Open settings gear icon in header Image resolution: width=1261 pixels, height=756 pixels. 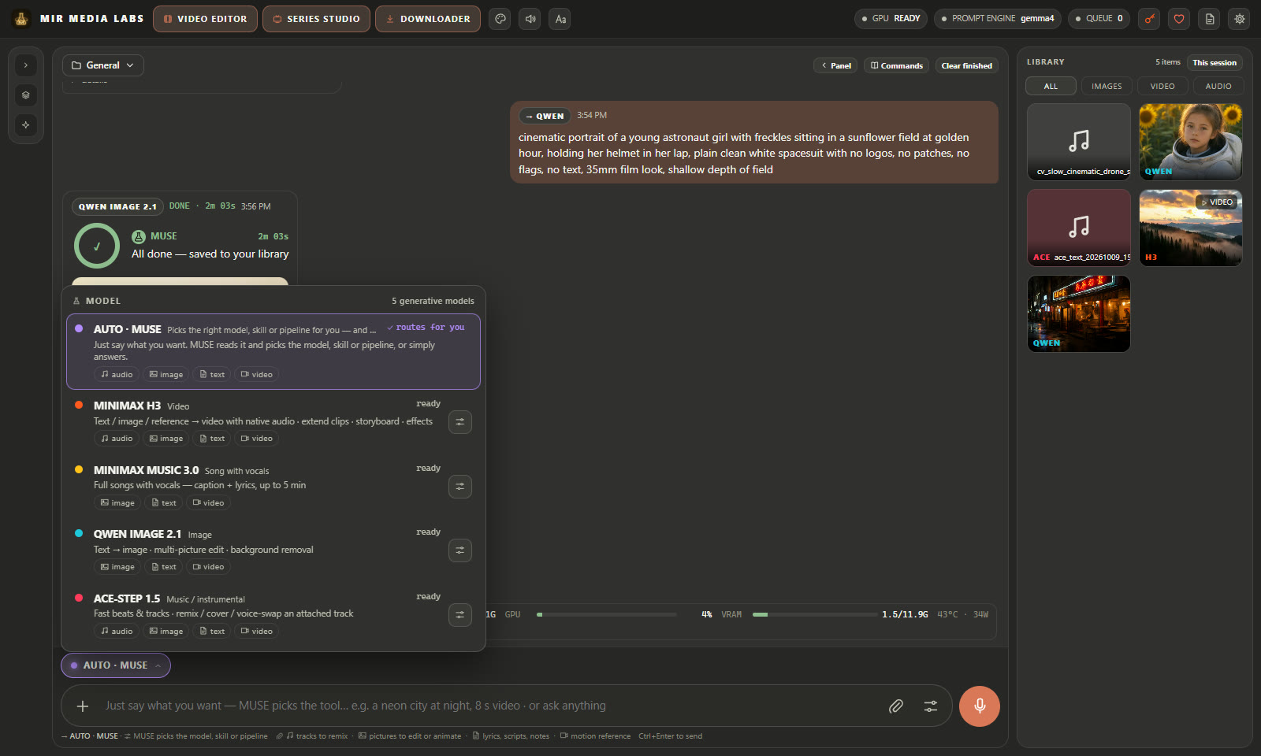pos(1240,19)
